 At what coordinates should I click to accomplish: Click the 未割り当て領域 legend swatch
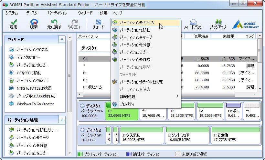(x=177, y=154)
